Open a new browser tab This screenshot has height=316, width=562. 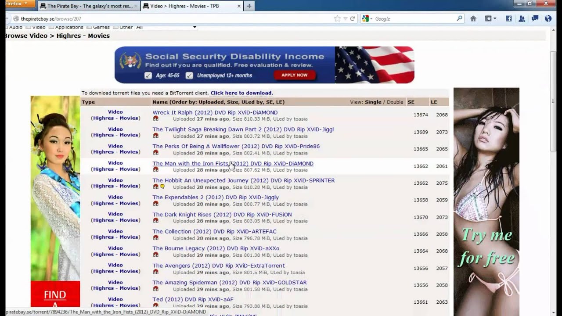pos(249,6)
